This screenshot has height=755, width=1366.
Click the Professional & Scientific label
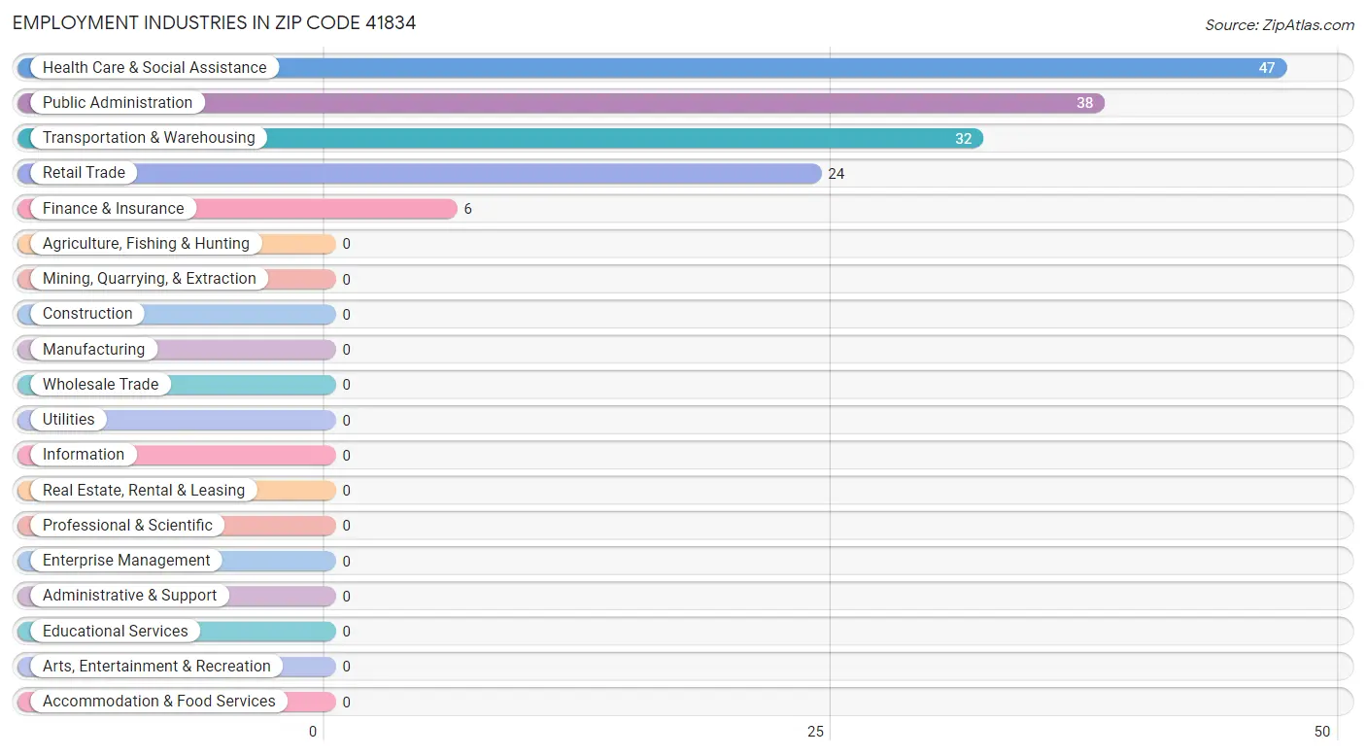127,526
